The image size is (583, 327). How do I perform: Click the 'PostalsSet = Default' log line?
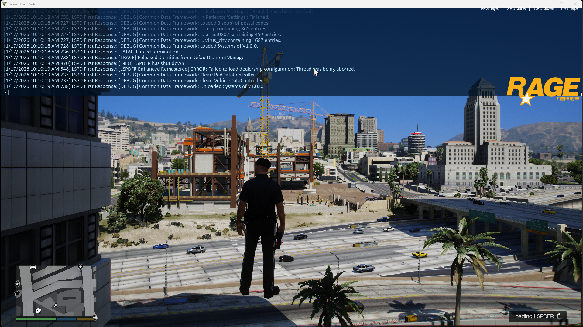pos(159,12)
